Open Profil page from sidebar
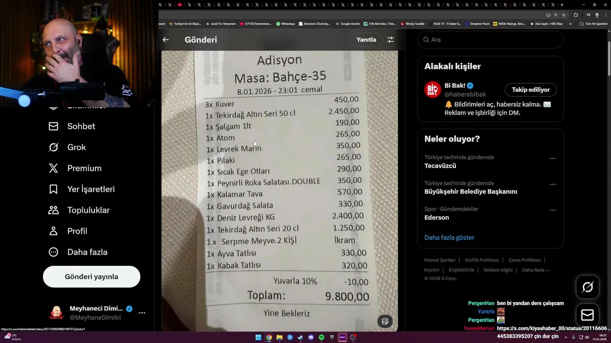 coord(68,231)
